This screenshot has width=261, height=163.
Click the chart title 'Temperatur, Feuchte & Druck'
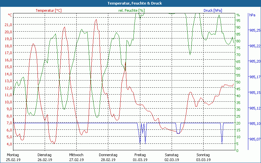point(130,3)
